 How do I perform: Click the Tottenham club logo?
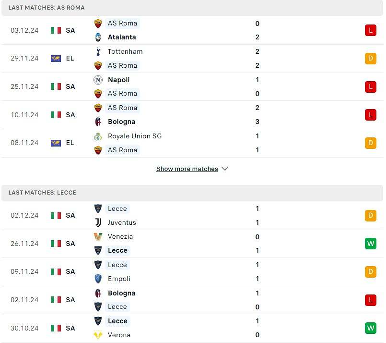[98, 51]
